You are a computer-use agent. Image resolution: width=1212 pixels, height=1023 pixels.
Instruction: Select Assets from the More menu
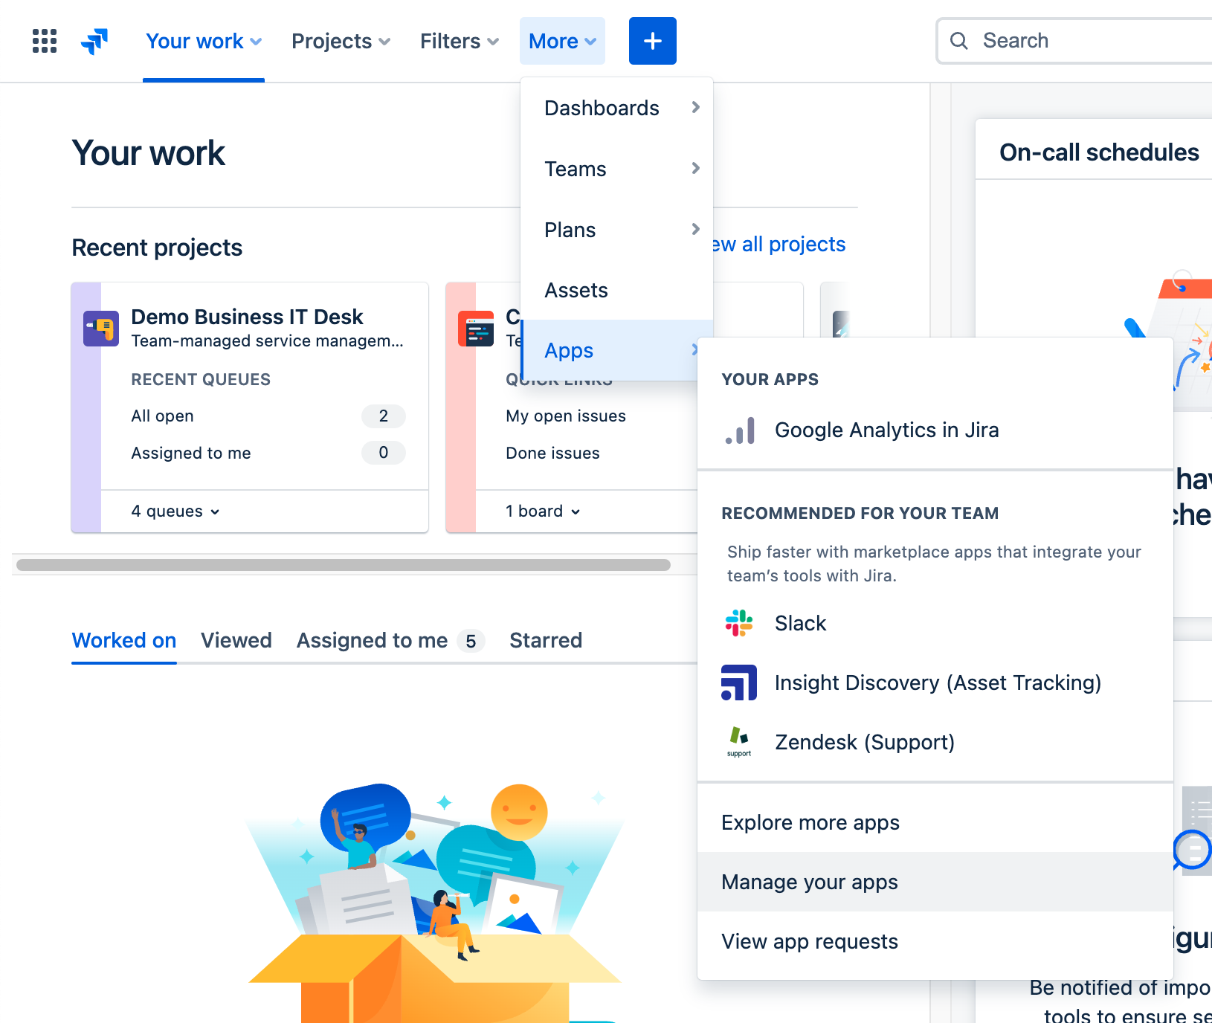click(576, 290)
